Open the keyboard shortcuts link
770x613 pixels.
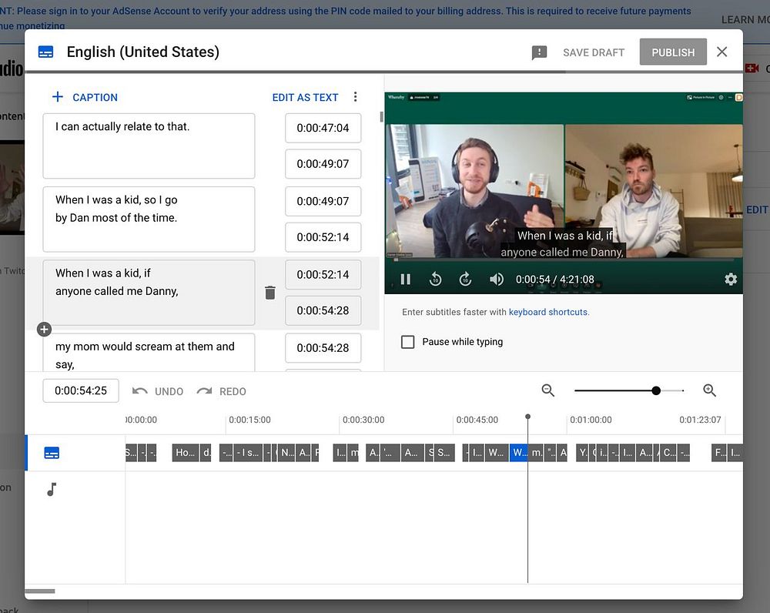point(548,312)
